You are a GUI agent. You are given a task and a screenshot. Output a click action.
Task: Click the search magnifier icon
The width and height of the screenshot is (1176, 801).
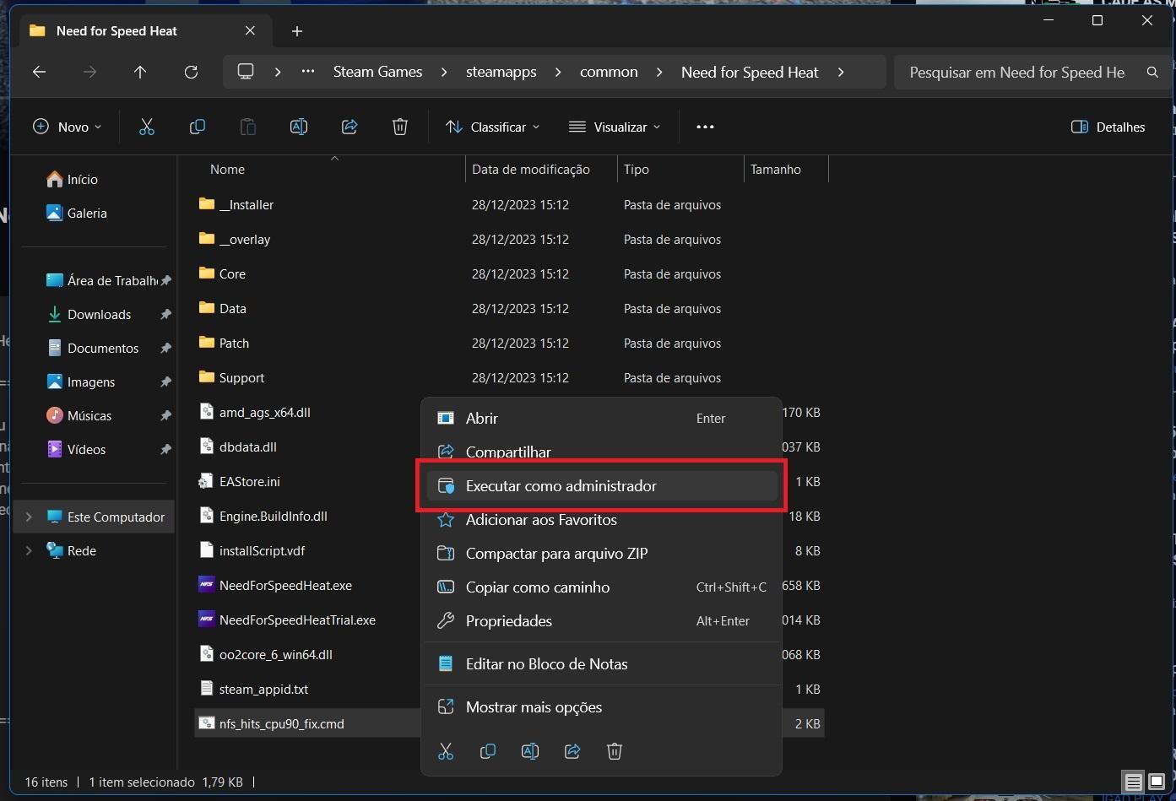(1152, 72)
